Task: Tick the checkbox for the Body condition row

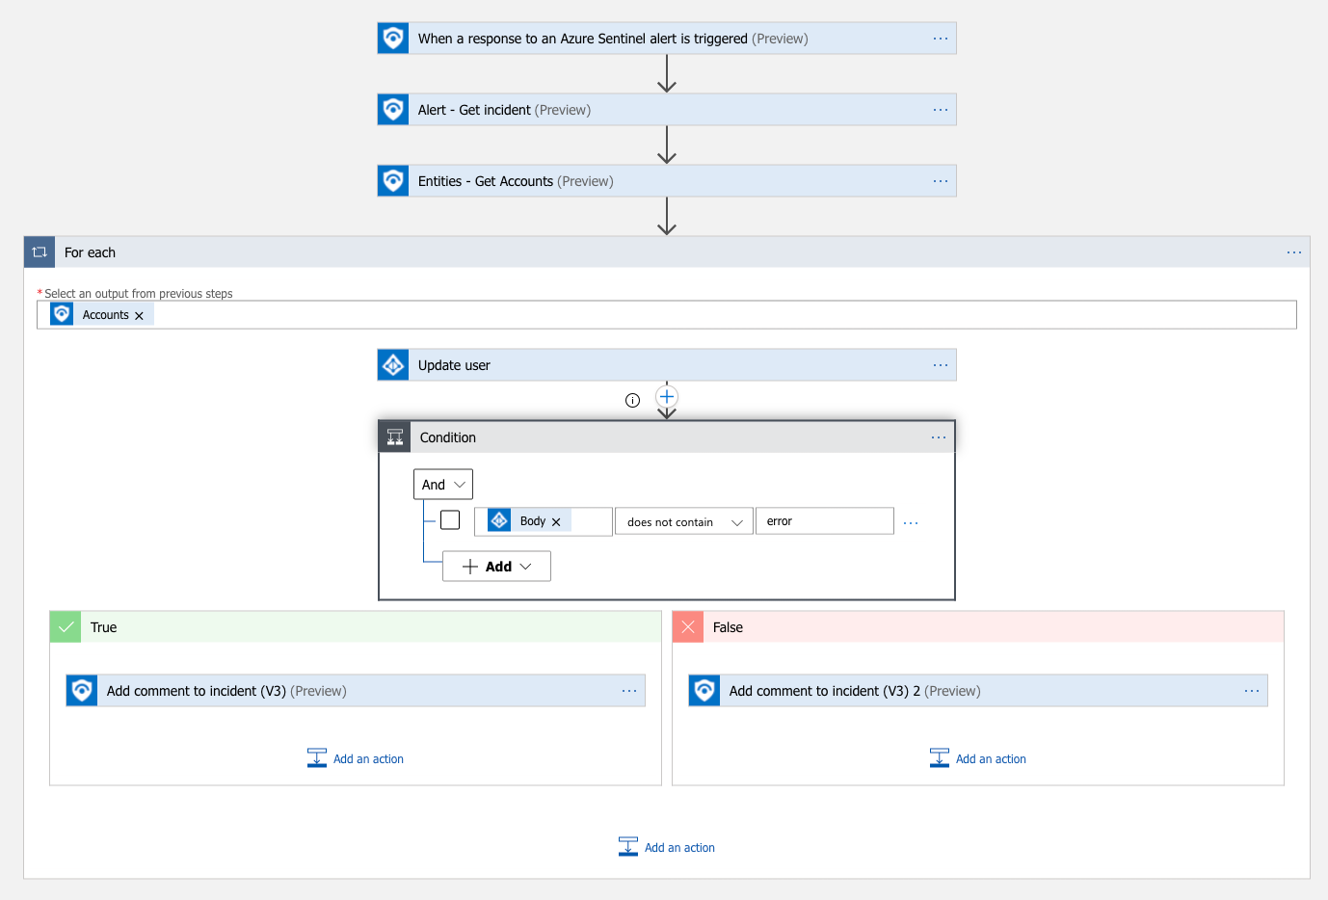Action: pos(450,520)
